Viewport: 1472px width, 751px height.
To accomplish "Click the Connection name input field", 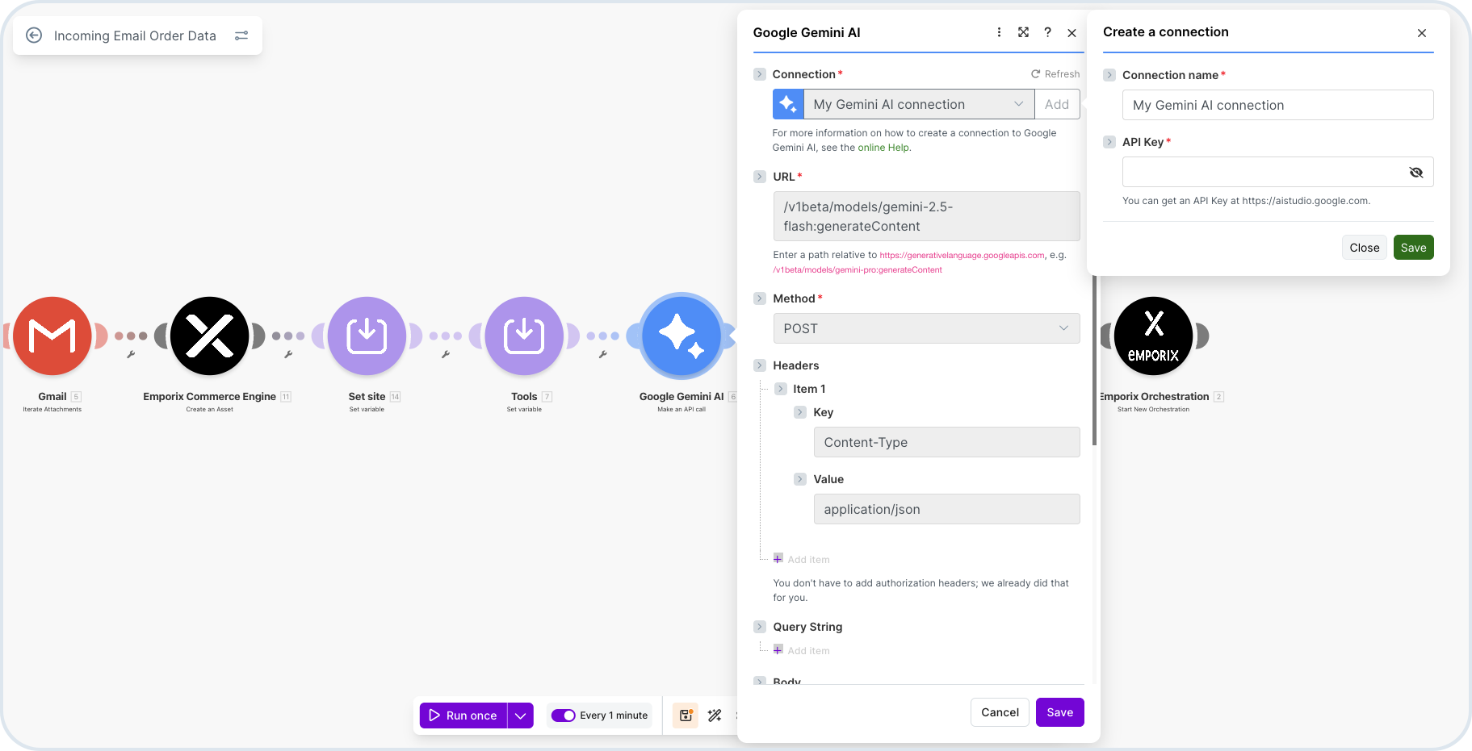I will click(1277, 105).
